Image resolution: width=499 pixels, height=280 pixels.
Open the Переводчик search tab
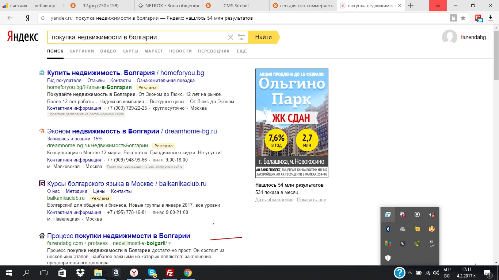(214, 51)
